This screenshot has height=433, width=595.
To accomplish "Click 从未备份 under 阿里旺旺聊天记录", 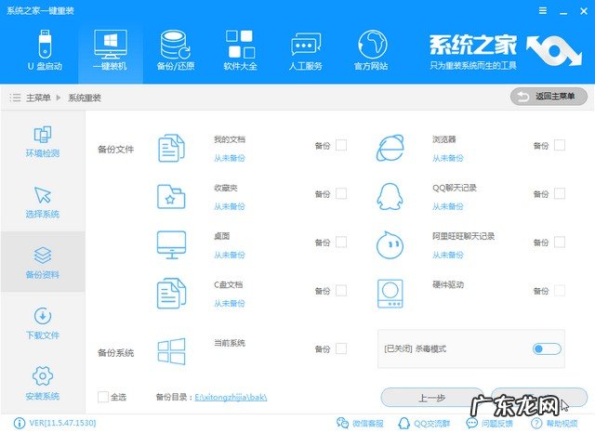I will [448, 256].
